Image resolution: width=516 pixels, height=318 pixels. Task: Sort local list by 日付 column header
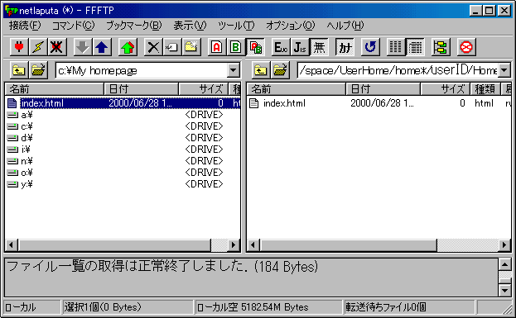pos(142,89)
